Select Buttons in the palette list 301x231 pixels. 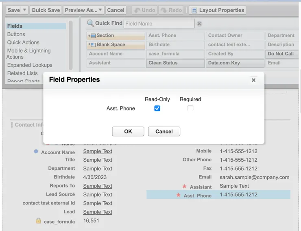pyautogui.click(x=16, y=34)
